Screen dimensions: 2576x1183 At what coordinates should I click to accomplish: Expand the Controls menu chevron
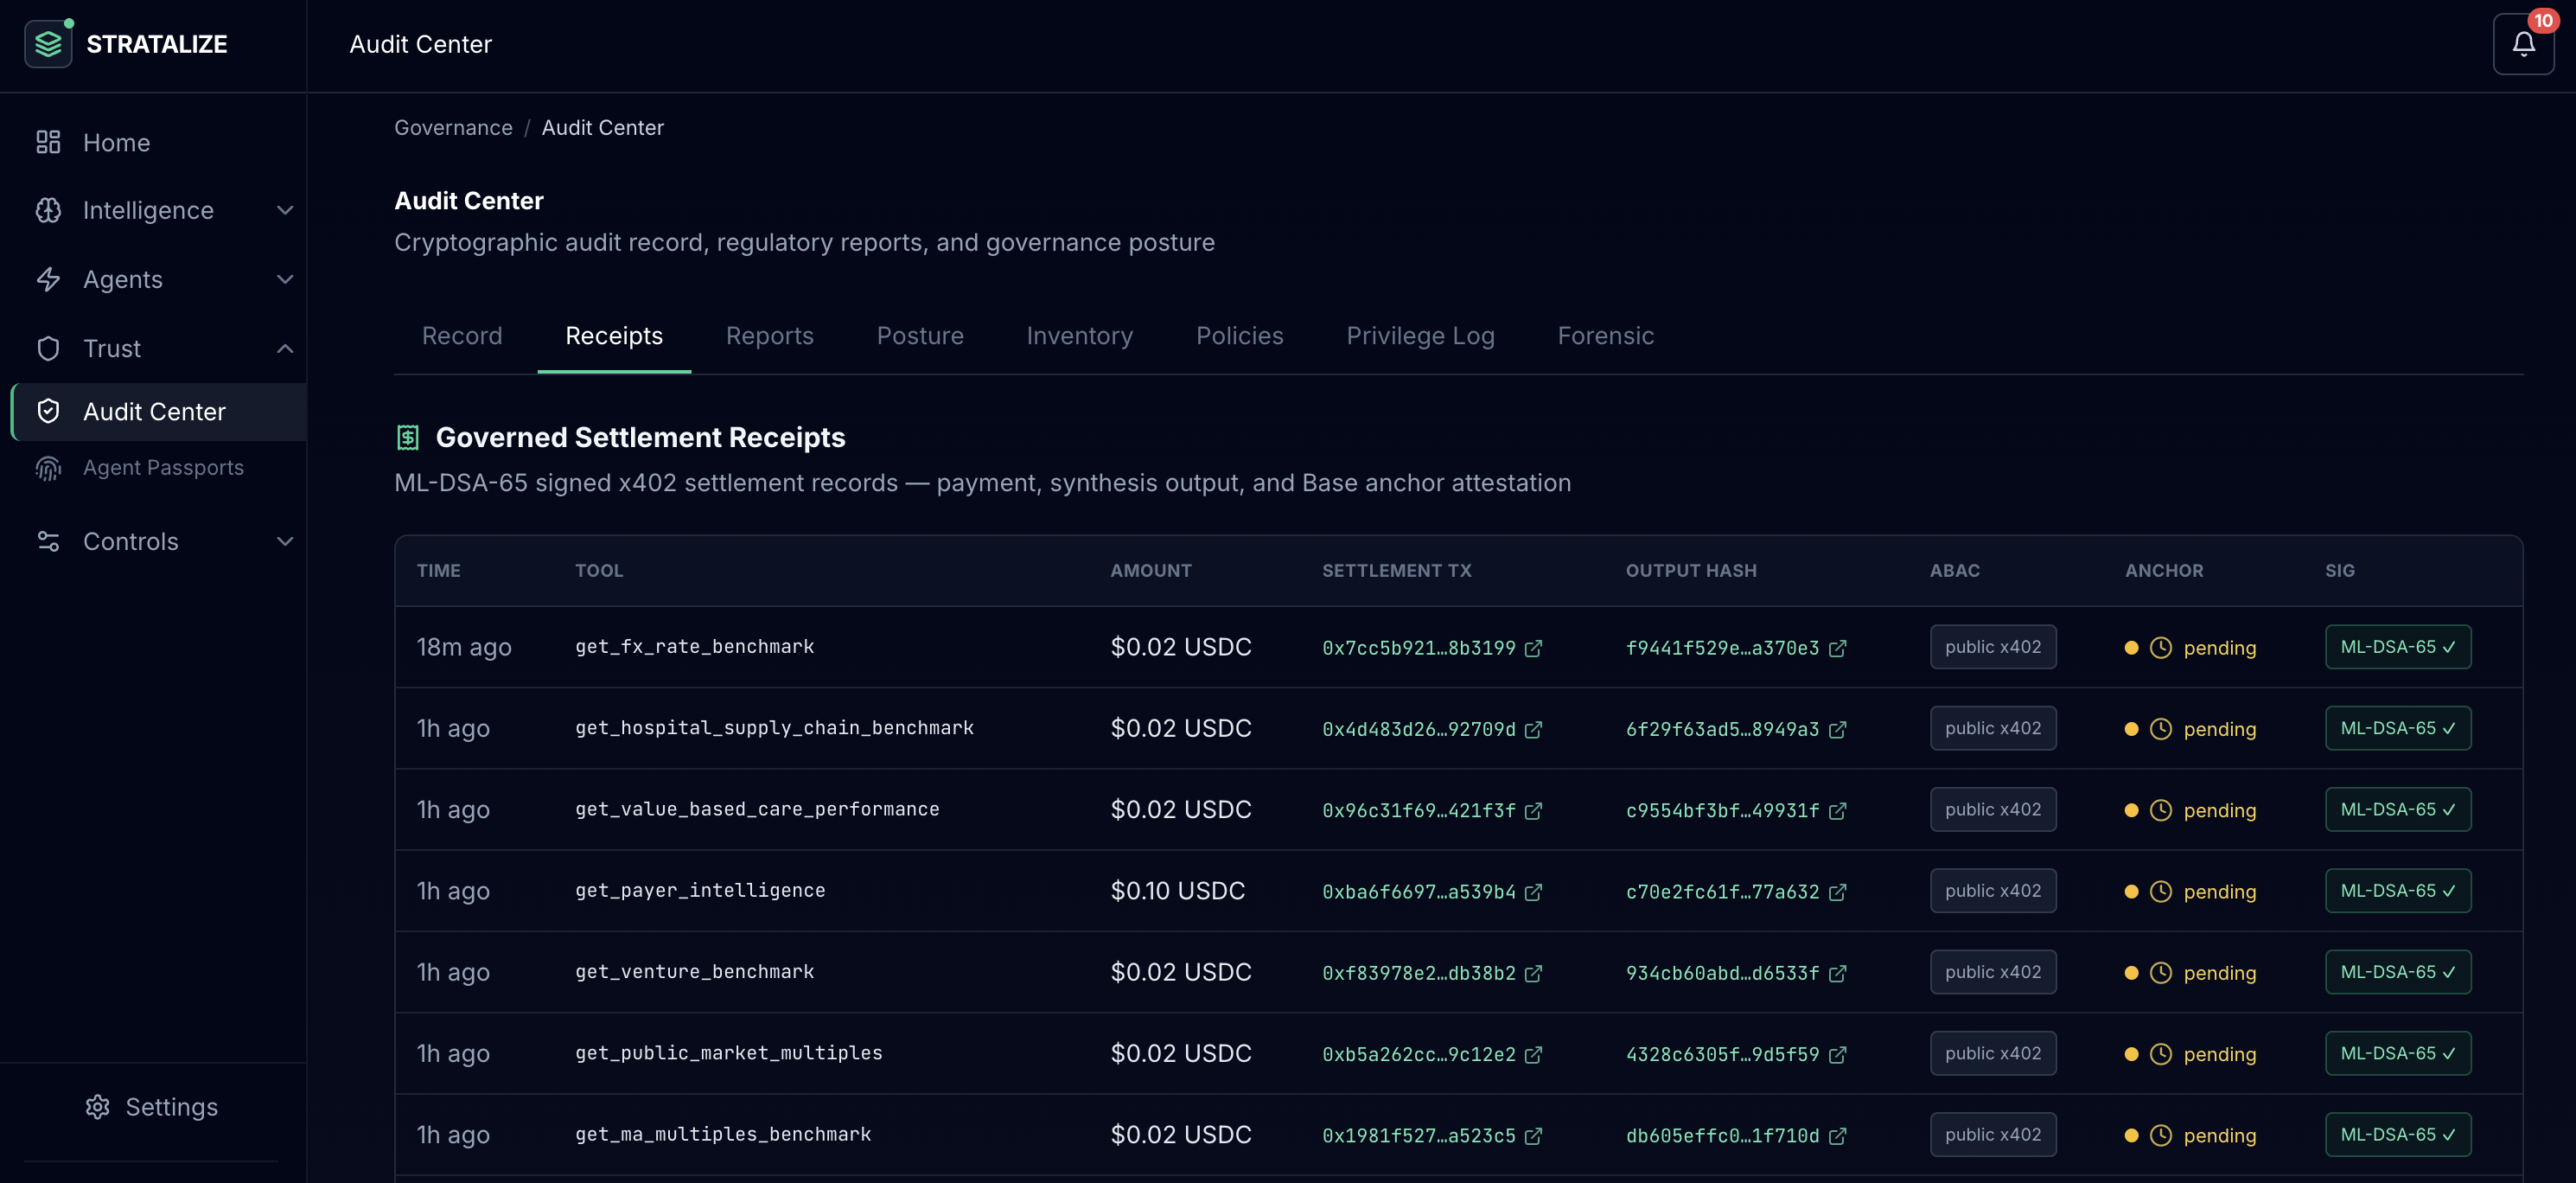pos(285,541)
